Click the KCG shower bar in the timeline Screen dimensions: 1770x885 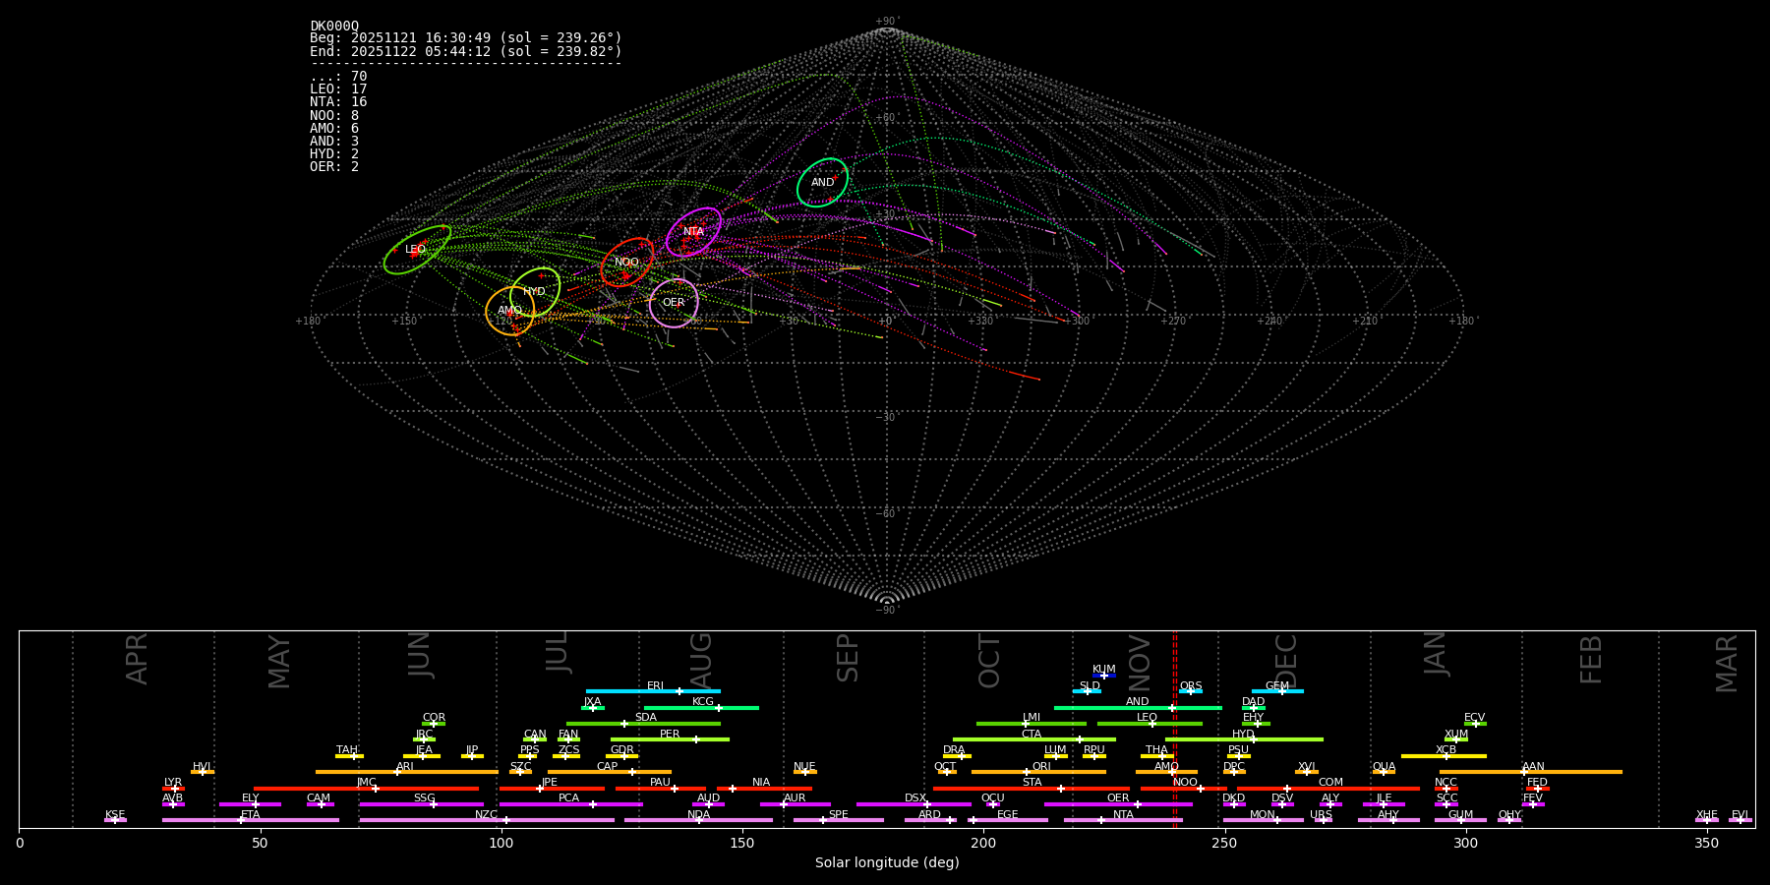point(701,707)
